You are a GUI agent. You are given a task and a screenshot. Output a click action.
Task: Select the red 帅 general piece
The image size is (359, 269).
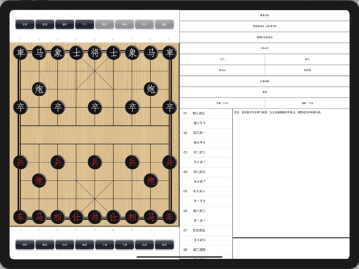(95, 217)
